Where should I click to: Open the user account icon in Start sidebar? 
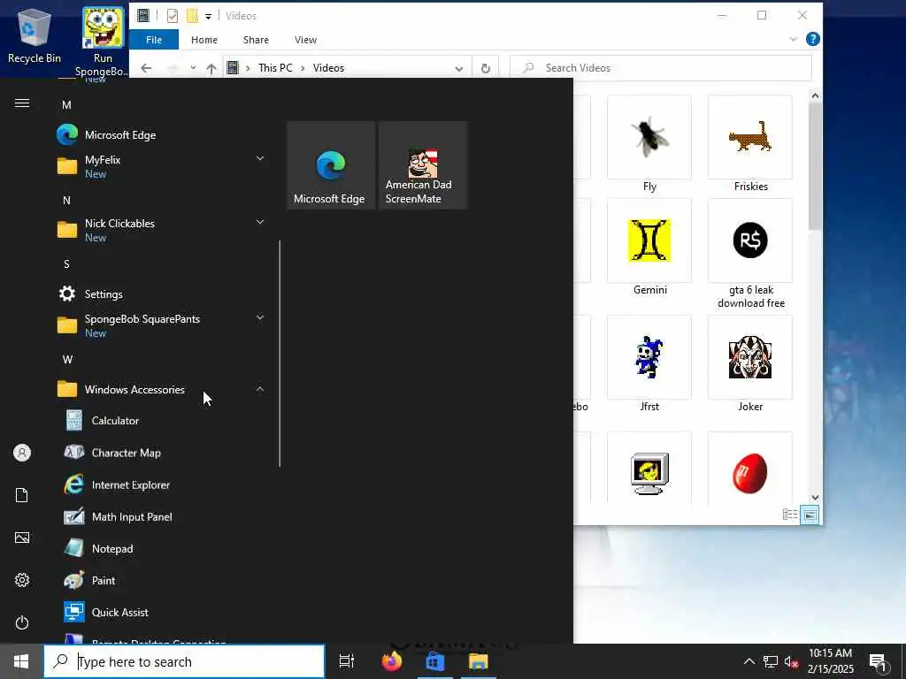tap(22, 453)
